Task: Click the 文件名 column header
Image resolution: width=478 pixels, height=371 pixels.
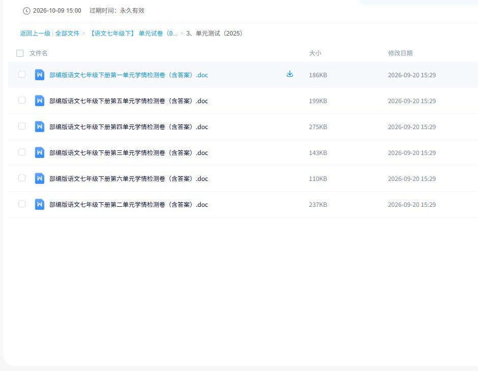Action: click(x=39, y=53)
